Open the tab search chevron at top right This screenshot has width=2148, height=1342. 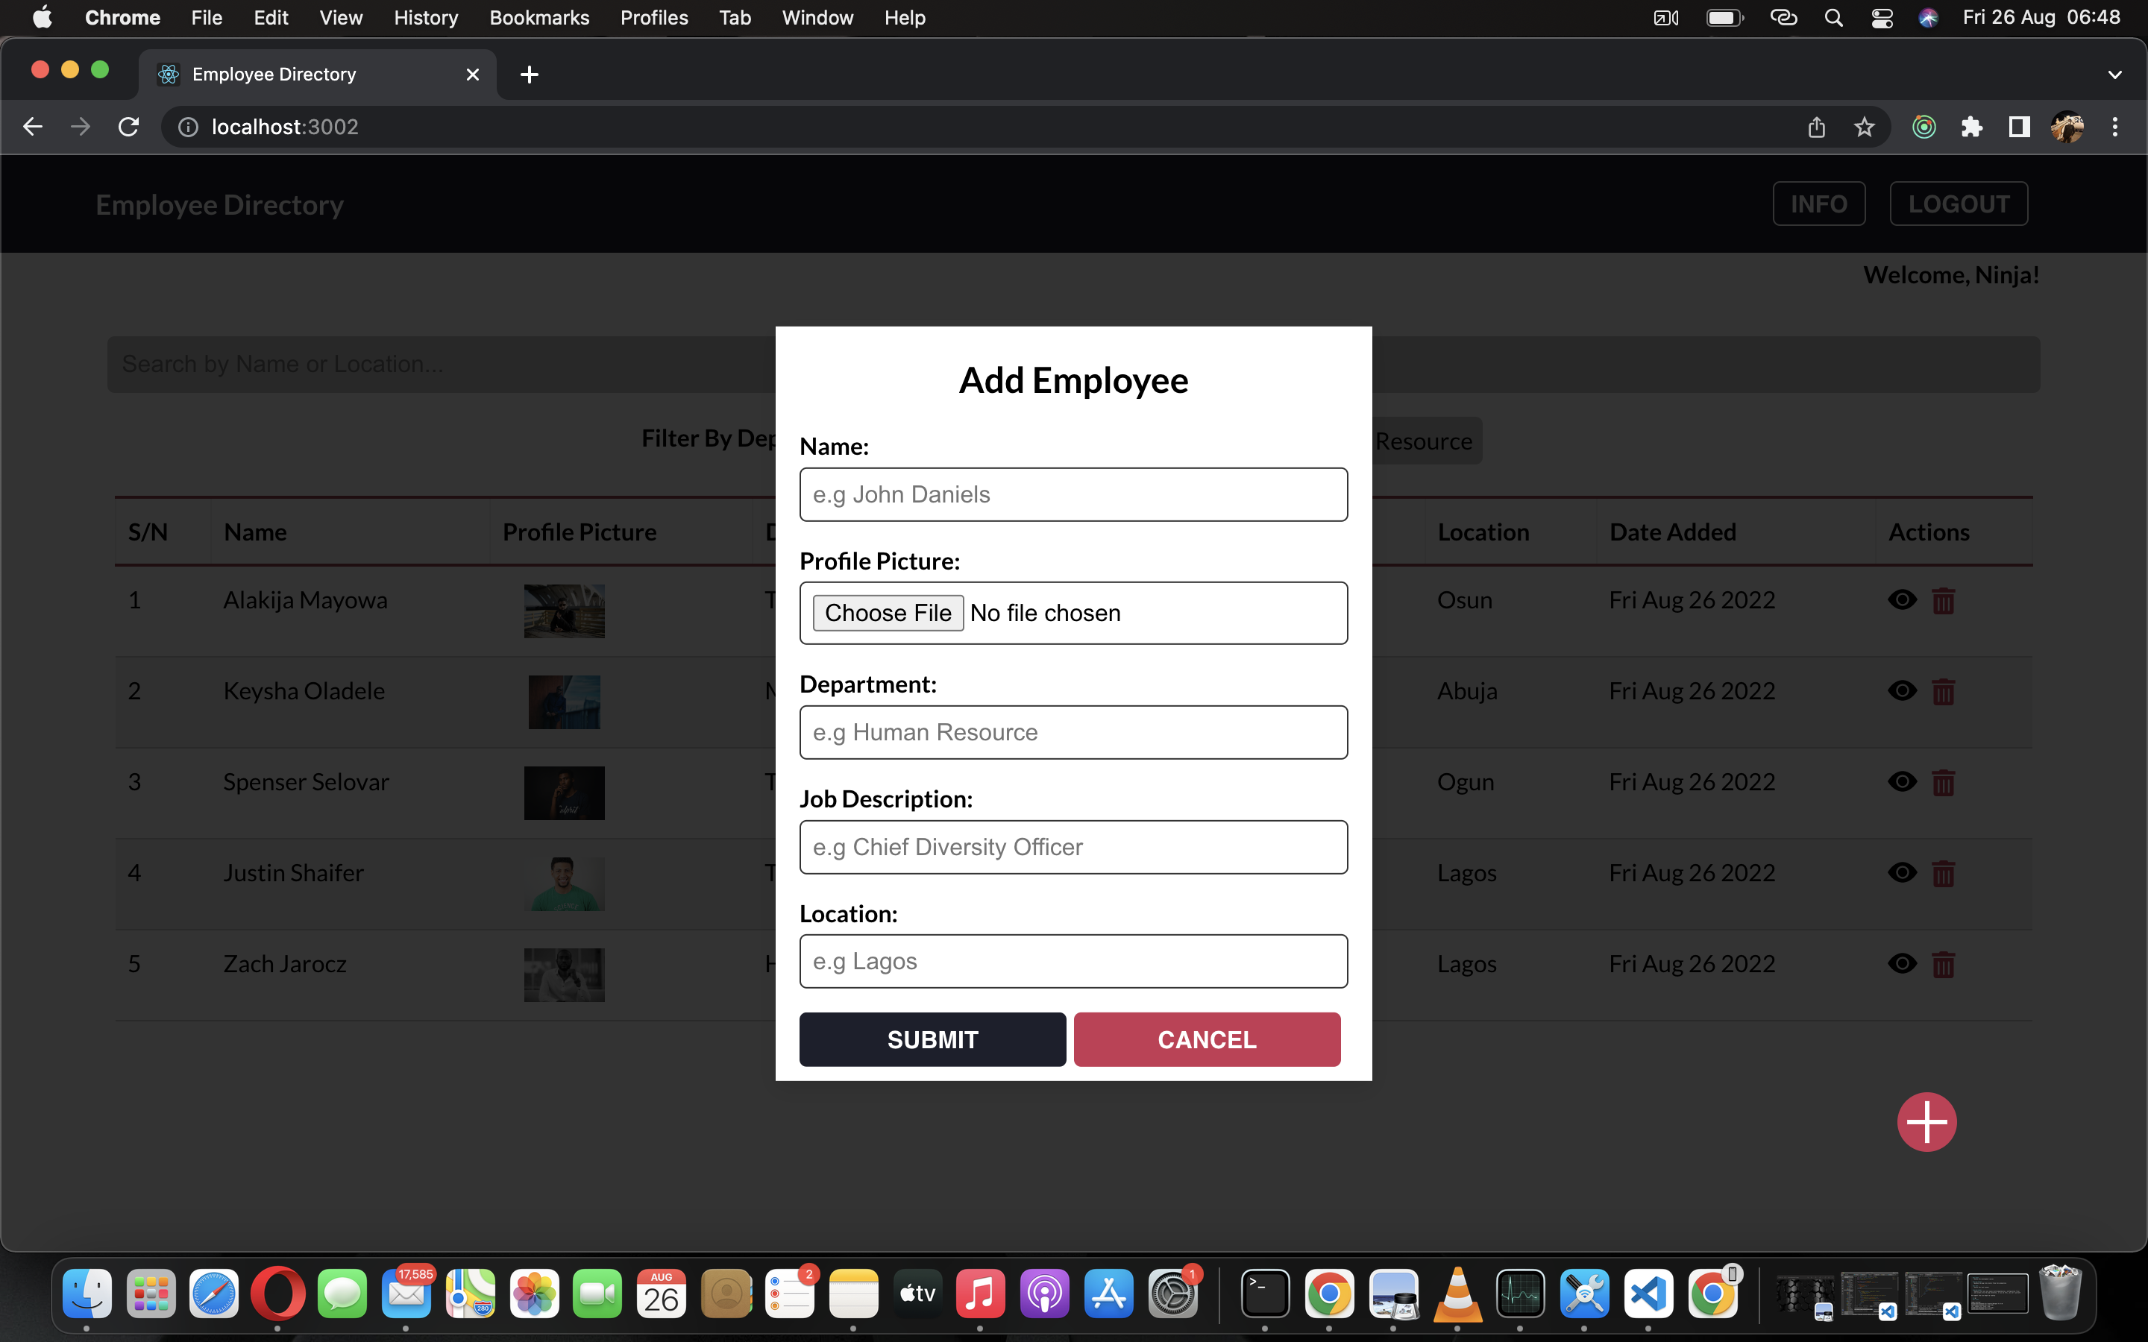pos(2115,74)
